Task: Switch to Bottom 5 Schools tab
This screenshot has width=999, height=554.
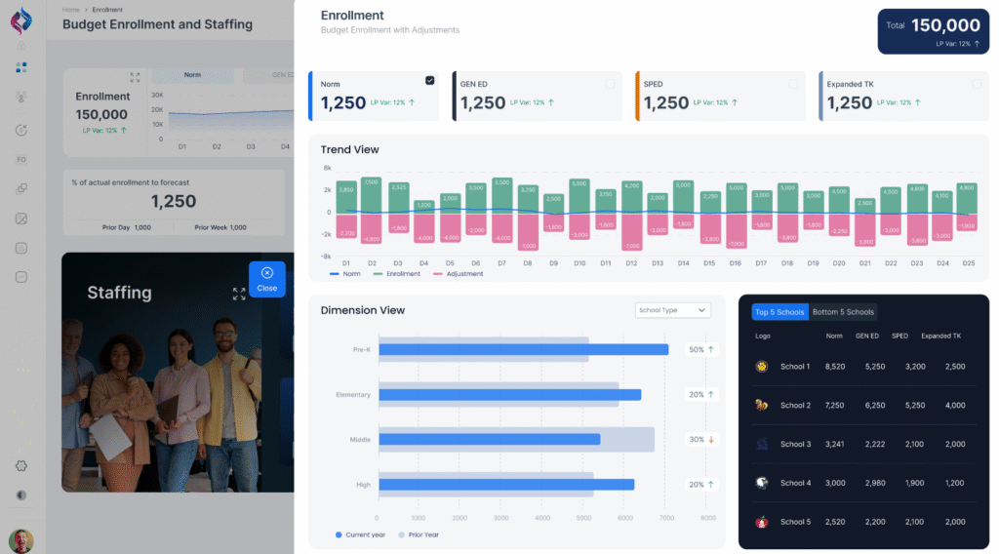Action: click(843, 312)
